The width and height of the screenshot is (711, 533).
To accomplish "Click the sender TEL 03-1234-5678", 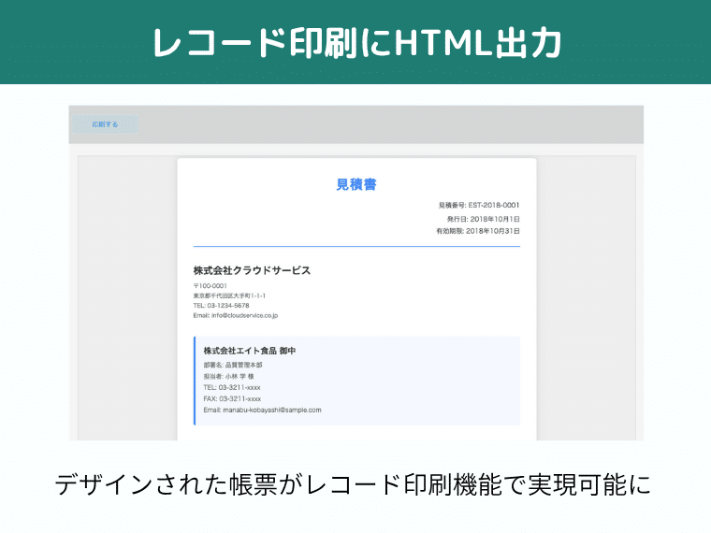I will (222, 306).
